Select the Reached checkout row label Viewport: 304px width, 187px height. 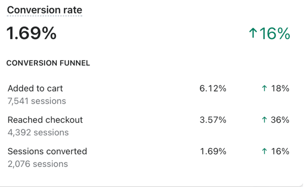(45, 120)
